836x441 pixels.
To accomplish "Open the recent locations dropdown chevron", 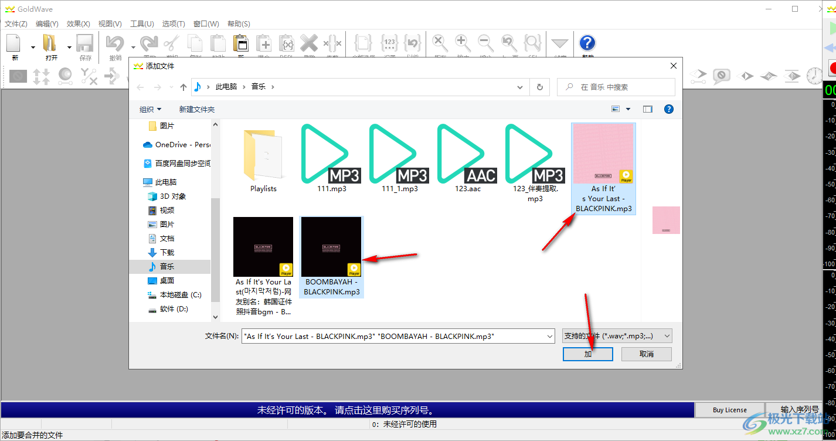I will [171, 87].
